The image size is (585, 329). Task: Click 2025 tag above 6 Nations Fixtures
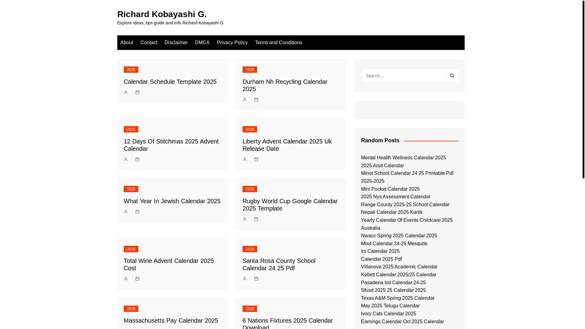point(250,309)
